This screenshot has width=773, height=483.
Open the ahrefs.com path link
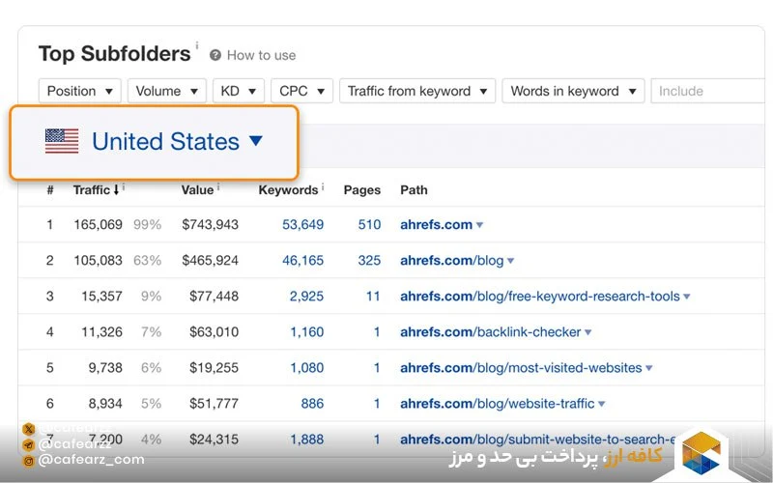point(436,225)
